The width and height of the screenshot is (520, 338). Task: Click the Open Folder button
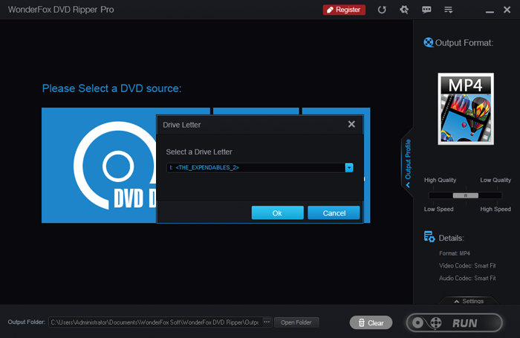tap(296, 322)
